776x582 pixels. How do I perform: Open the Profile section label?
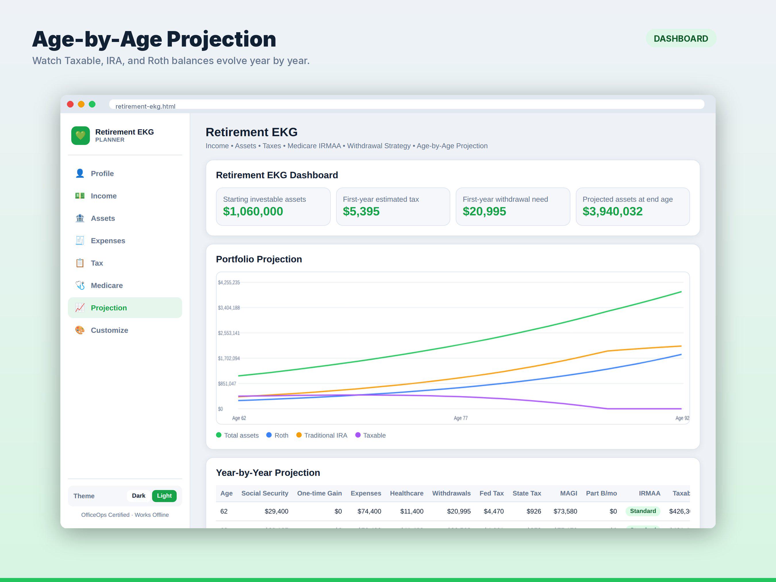click(102, 174)
